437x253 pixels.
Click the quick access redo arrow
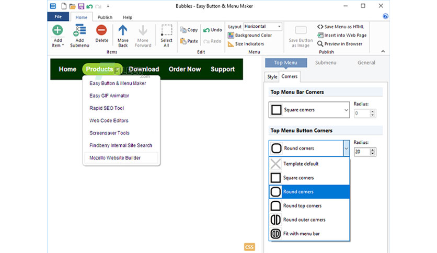point(98,6)
